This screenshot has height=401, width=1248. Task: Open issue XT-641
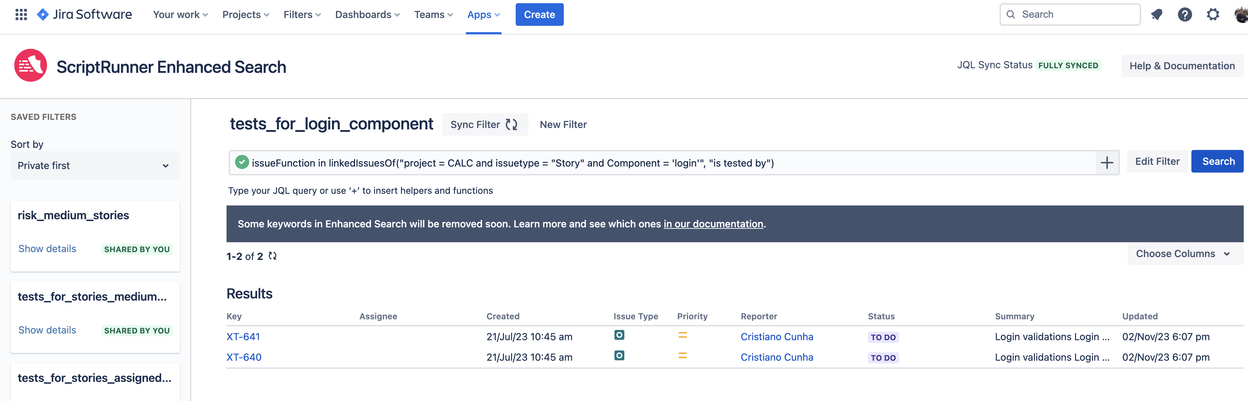click(x=243, y=337)
